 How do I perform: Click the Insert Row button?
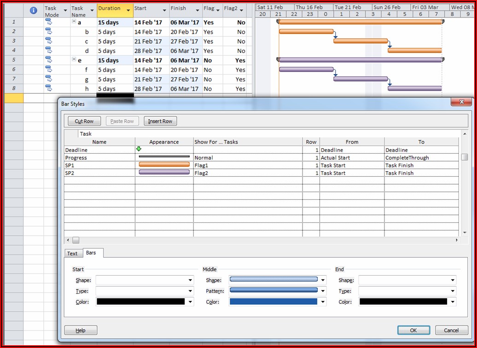tap(160, 121)
